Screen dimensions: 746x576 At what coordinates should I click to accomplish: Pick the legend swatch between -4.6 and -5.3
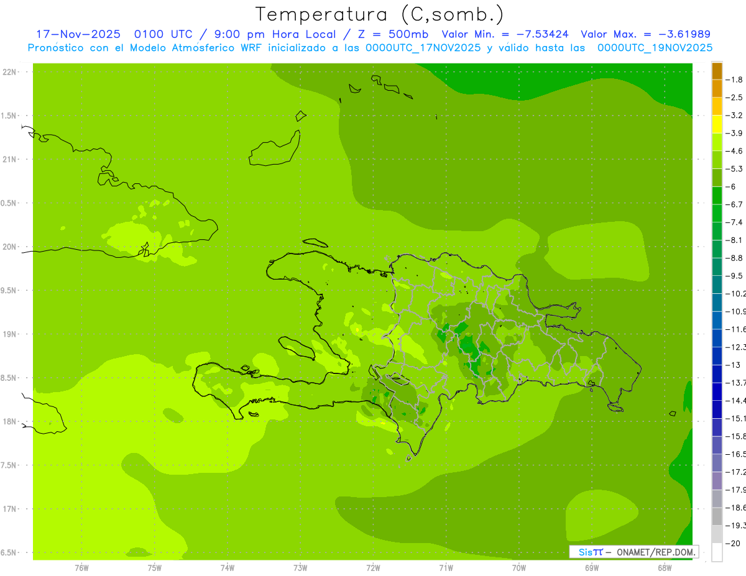717,160
